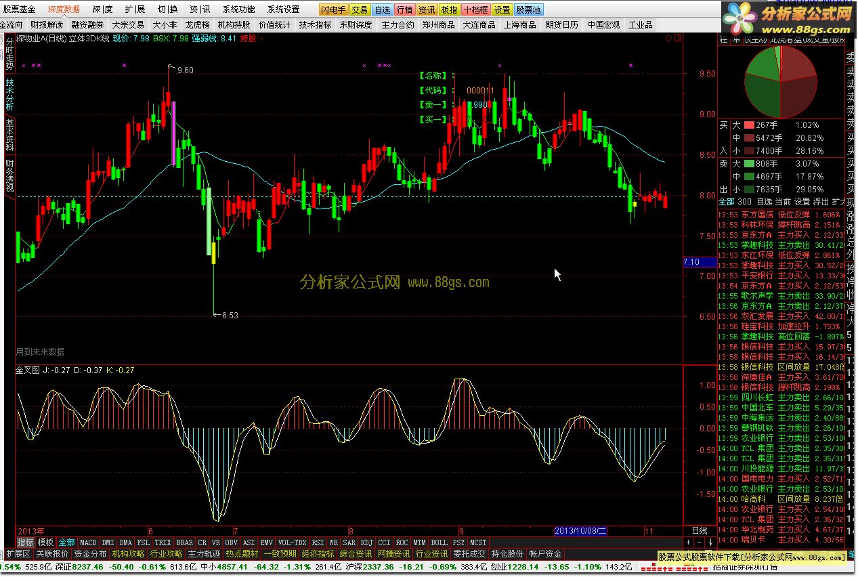
Task: Select the 大宗交易 tab
Action: tap(128, 24)
